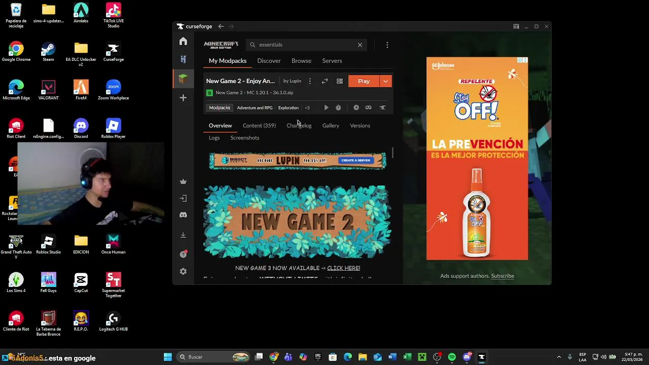Open the Browse tab
Image resolution: width=649 pixels, height=365 pixels.
tap(301, 61)
